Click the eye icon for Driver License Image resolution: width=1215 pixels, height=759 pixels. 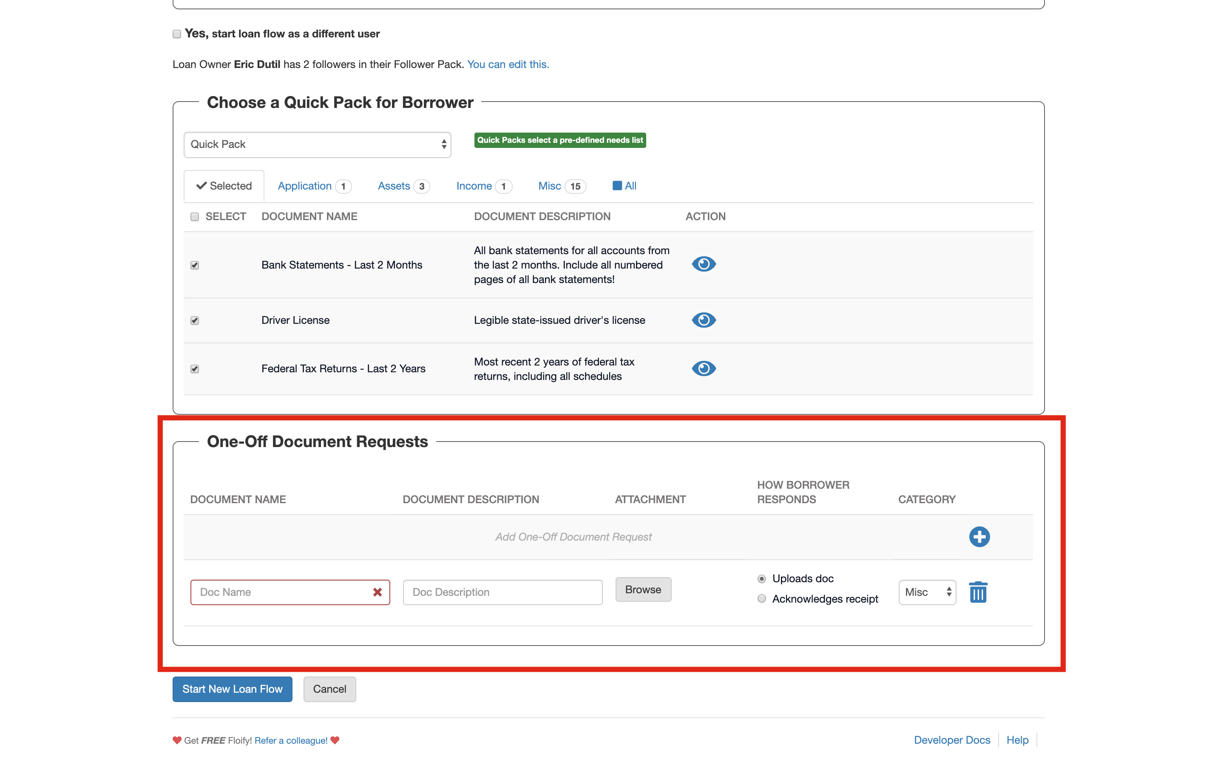(x=704, y=320)
